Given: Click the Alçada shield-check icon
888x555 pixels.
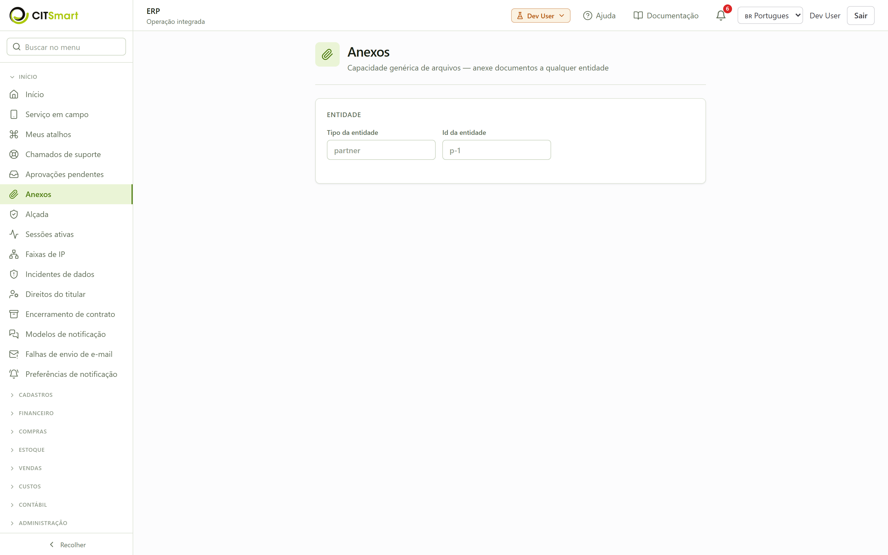Looking at the screenshot, I should coord(14,214).
